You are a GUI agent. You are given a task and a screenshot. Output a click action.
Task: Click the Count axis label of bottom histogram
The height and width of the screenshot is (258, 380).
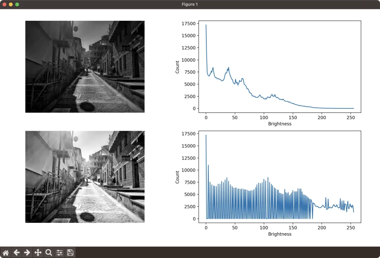tap(177, 177)
